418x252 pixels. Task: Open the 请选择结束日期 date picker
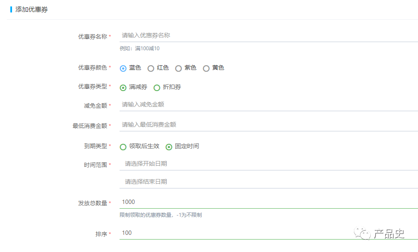(268, 182)
